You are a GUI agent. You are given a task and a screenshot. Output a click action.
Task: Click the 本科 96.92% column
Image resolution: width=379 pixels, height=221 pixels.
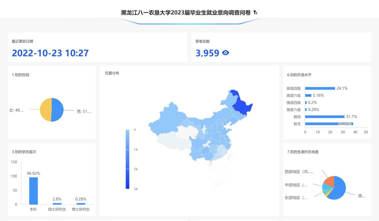(x=34, y=191)
